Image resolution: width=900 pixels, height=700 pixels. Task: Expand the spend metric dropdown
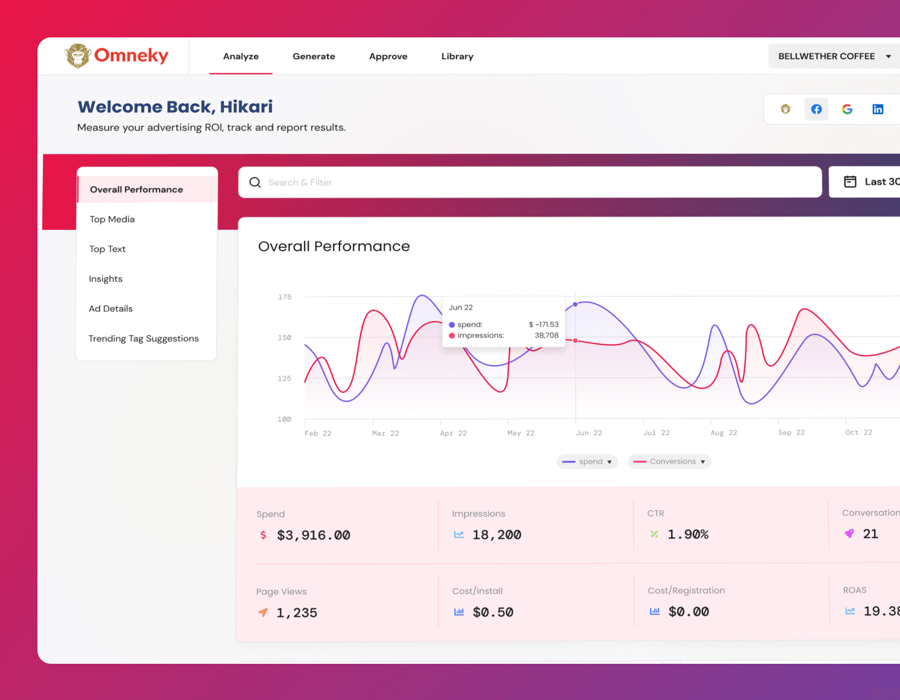pos(587,462)
